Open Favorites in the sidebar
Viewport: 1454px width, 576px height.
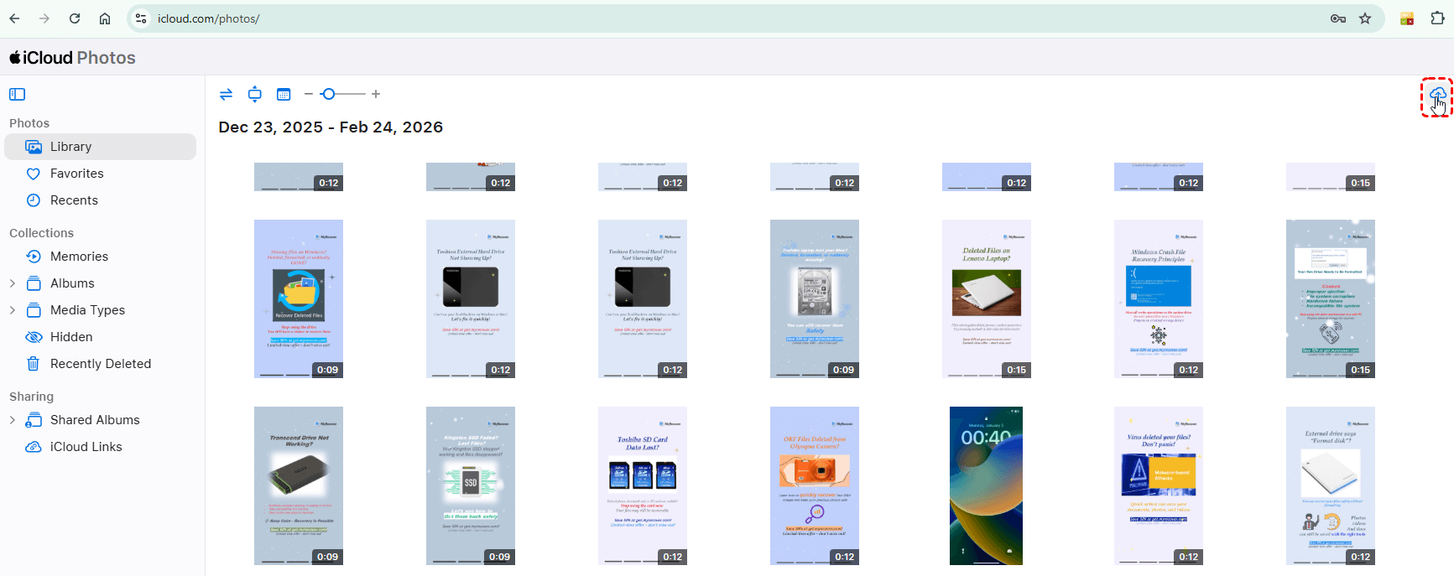101,174
